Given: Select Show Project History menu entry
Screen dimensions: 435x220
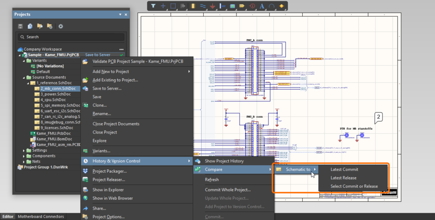Looking at the screenshot, I should click(224, 161).
